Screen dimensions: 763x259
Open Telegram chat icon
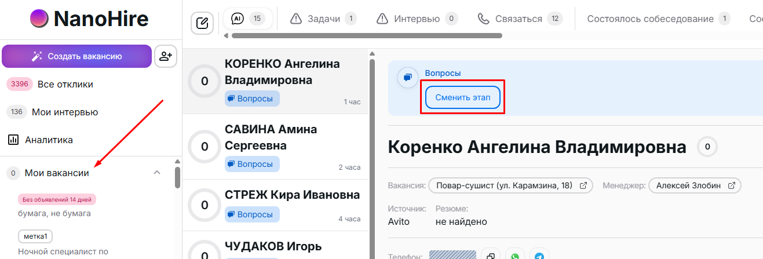point(539,256)
